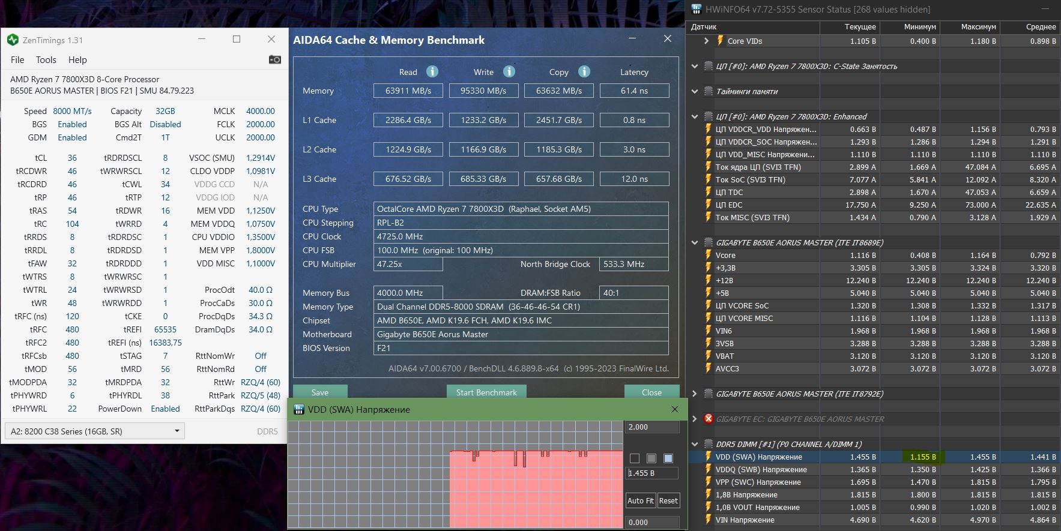Click the lightning icon on +12В row
The width and height of the screenshot is (1061, 531).
pyautogui.click(x=709, y=280)
